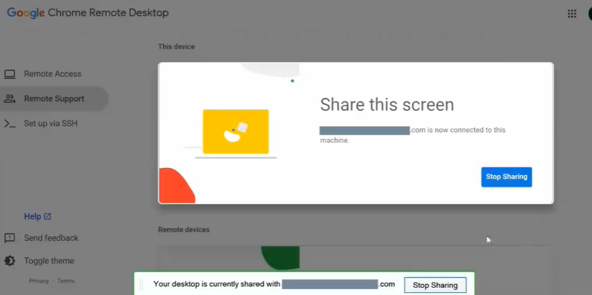
Task: Click the Google Chrome Remote Desktop logo
Action: point(88,13)
